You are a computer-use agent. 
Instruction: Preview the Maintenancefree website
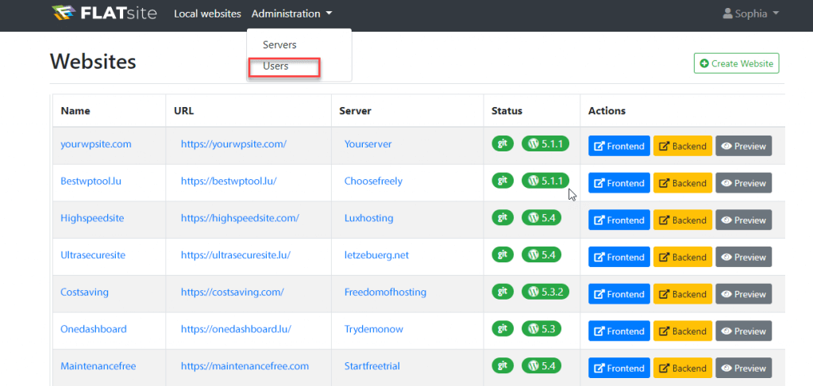tap(743, 368)
